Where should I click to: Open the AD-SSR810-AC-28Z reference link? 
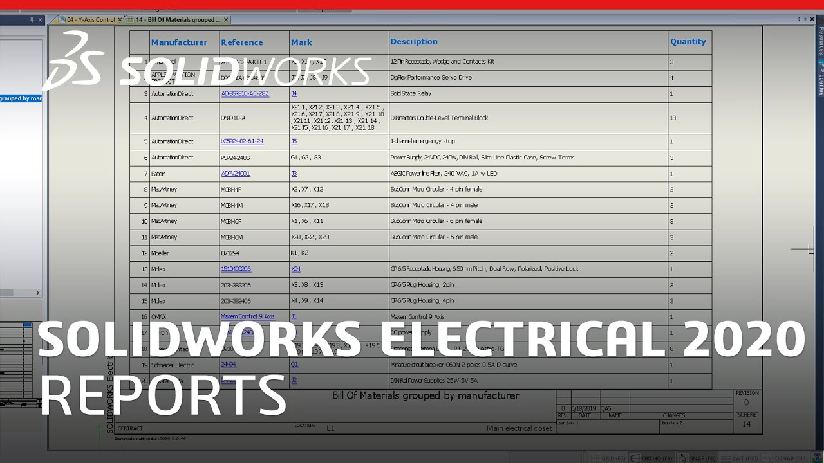point(245,94)
